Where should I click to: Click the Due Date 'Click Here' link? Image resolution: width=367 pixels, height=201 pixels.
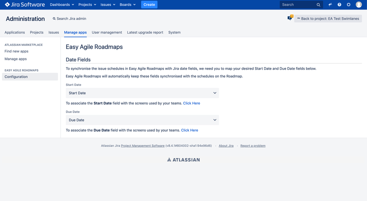pos(190,131)
